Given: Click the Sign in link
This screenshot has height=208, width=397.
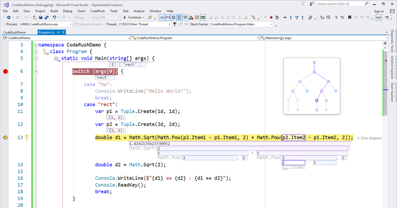Looking at the screenshot, I should click(378, 11).
